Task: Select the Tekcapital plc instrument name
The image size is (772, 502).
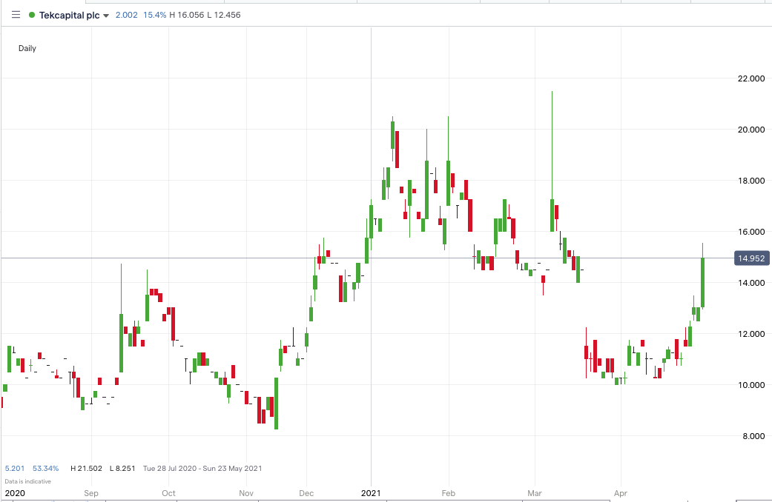Action: pos(70,16)
